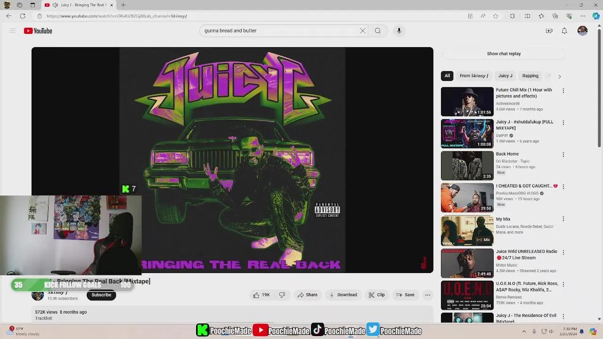This screenshot has width=603, height=339.
Task: Open a new browser tab
Action: [x=123, y=5]
